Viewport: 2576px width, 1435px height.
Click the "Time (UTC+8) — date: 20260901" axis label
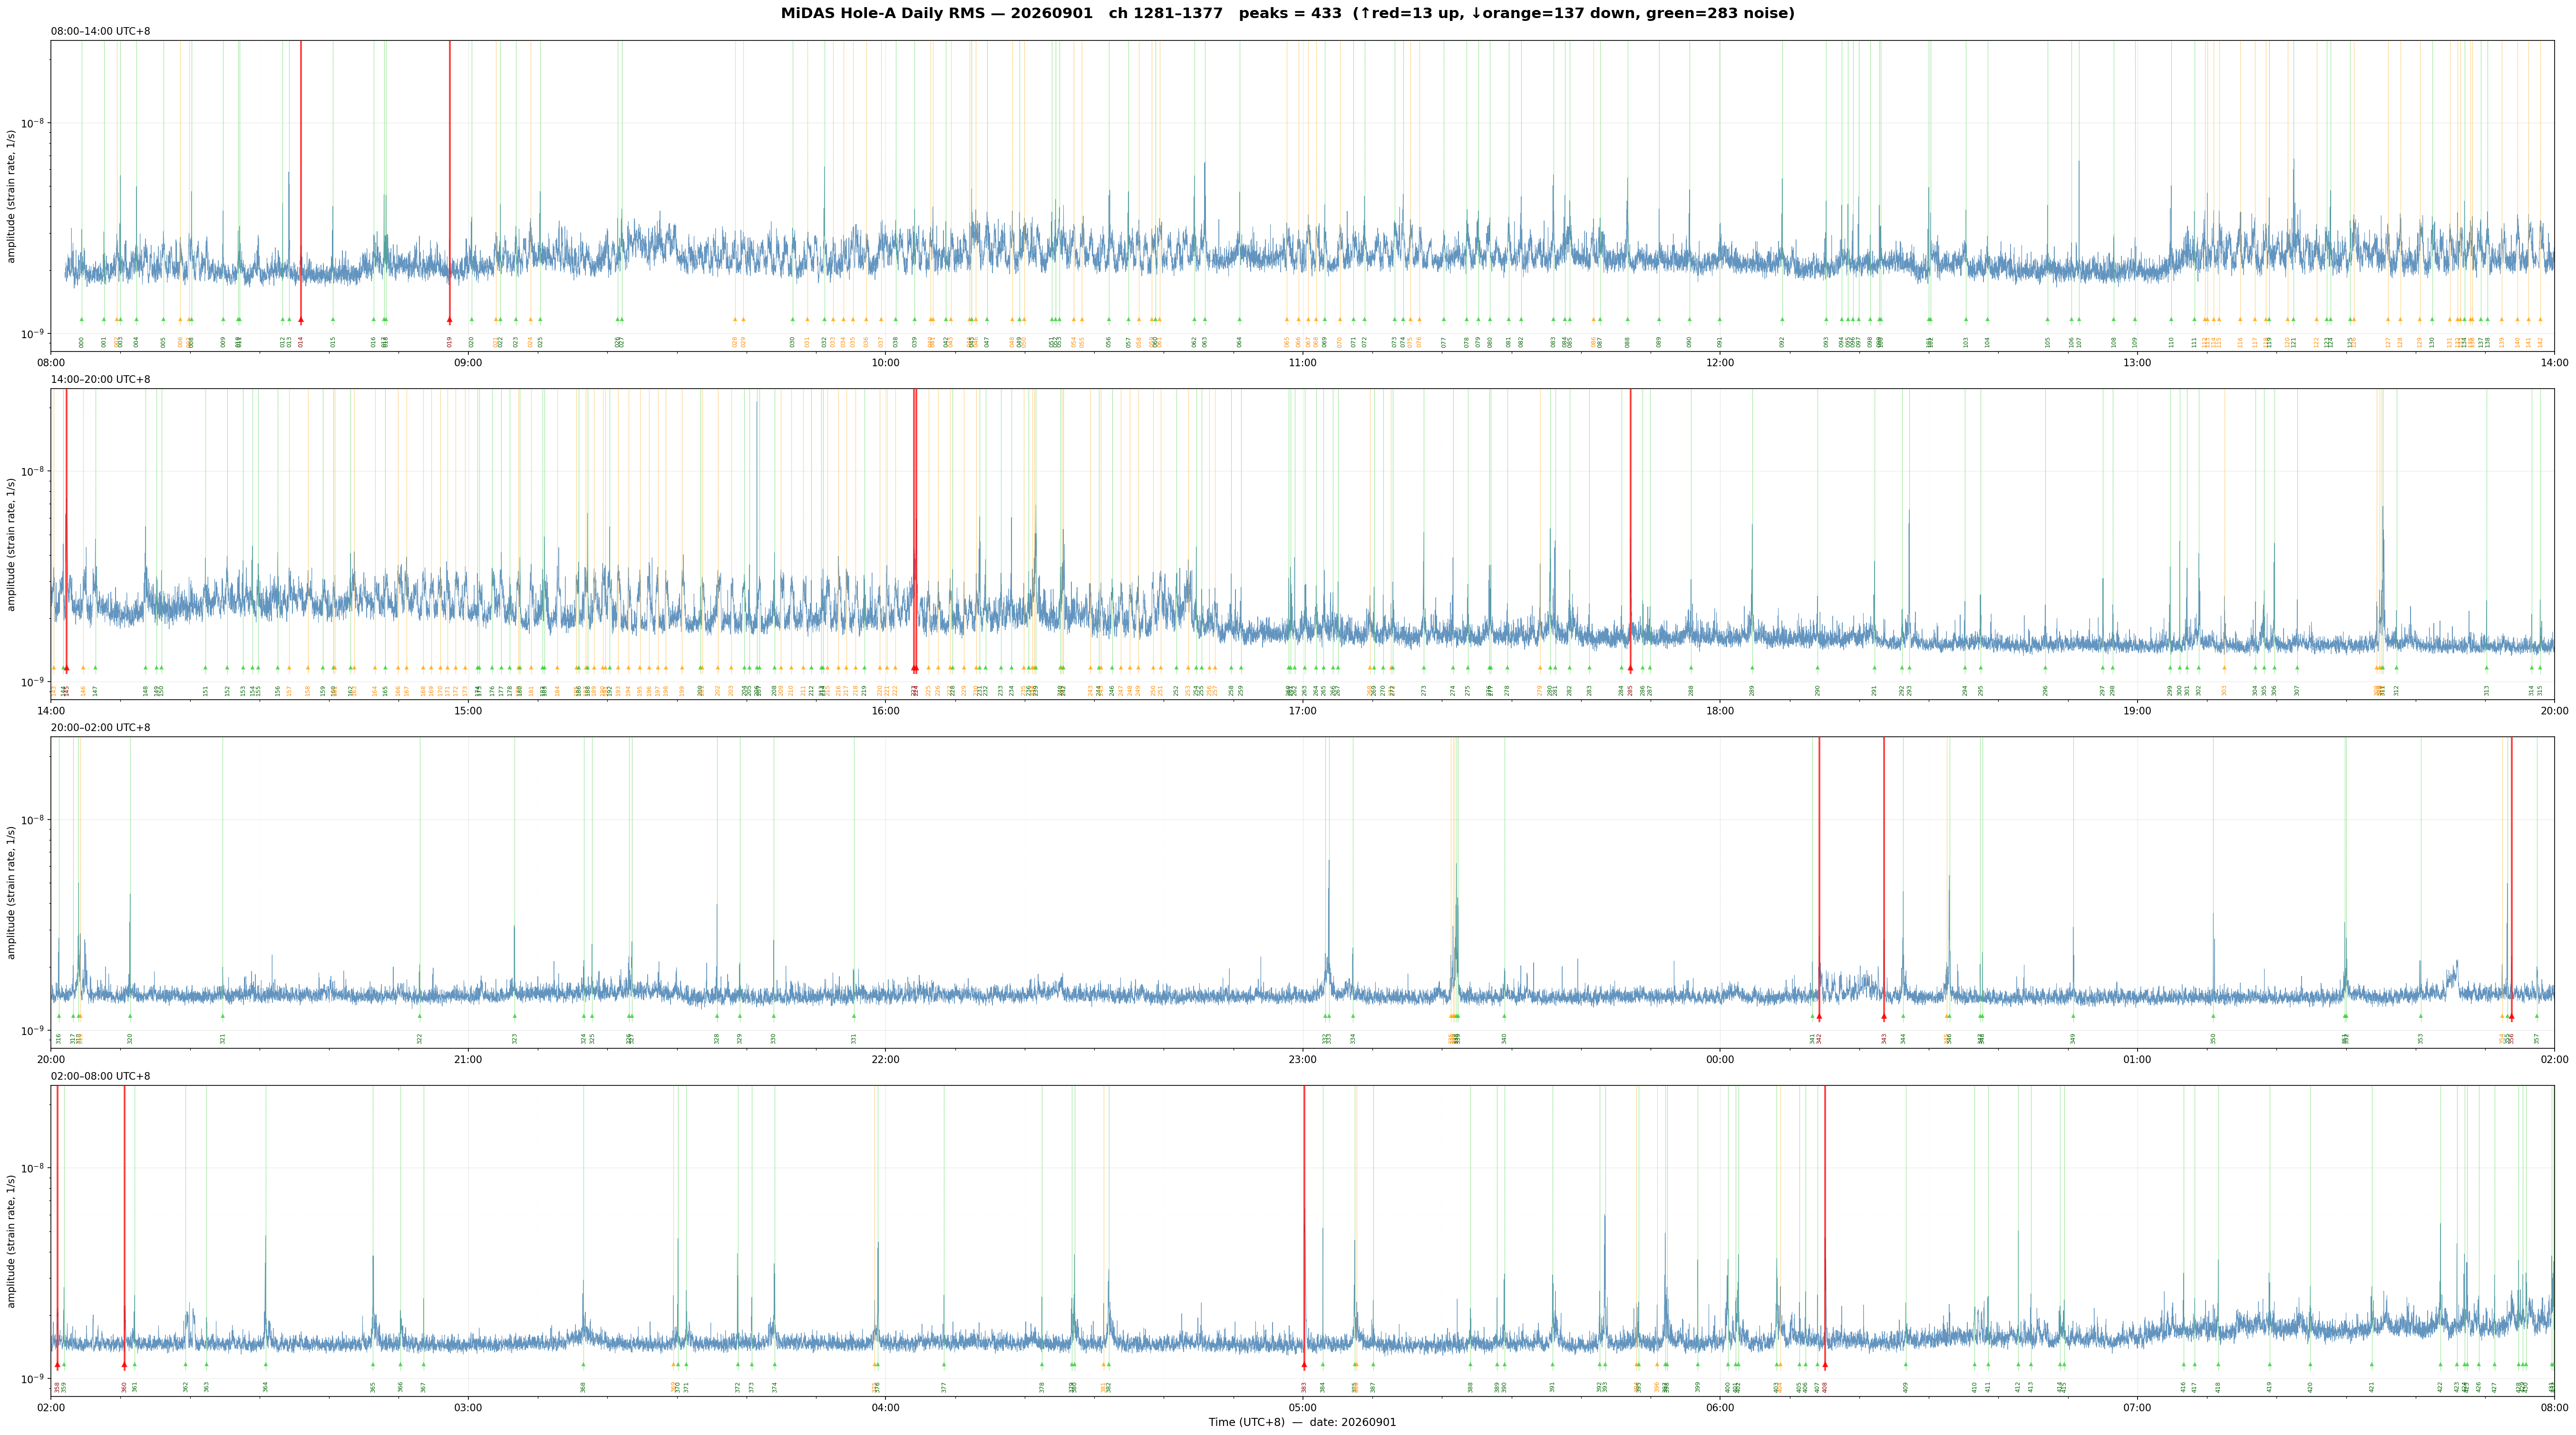coord(1302,1422)
